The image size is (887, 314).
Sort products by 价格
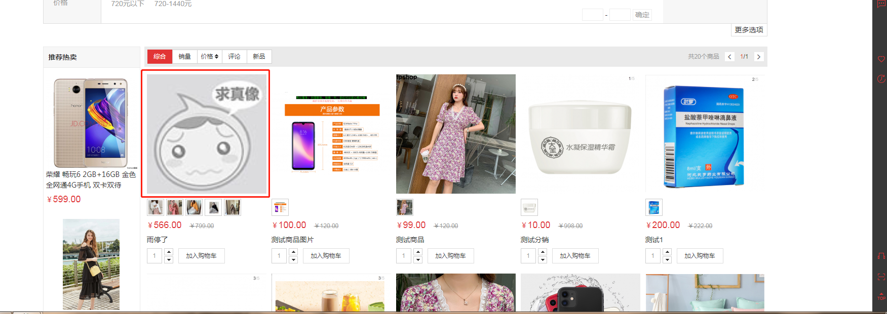[210, 57]
